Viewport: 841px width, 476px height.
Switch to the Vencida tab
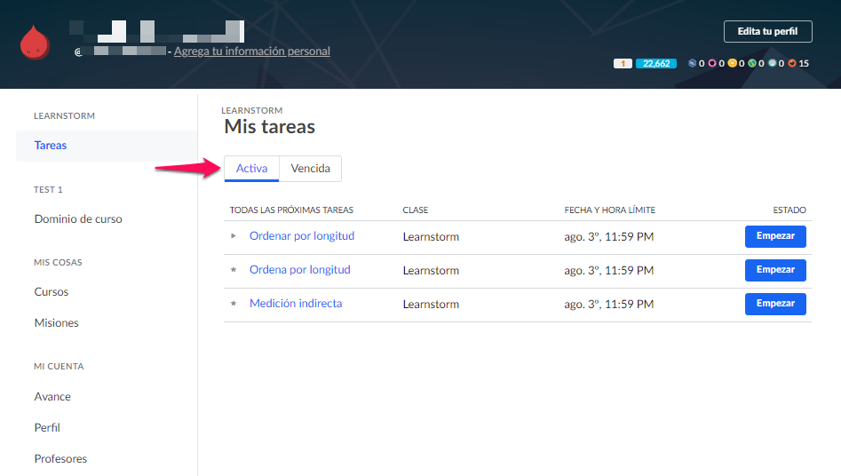pyautogui.click(x=310, y=169)
